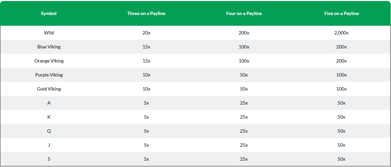Click the A symbol row label

(x=49, y=103)
